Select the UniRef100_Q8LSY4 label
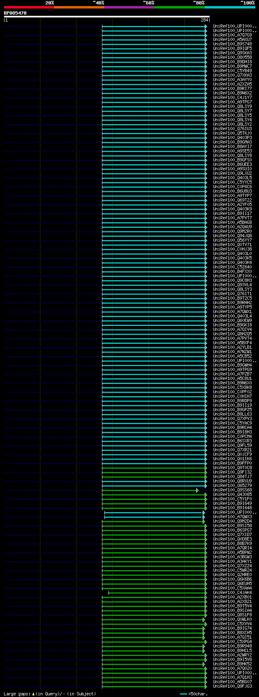The height and width of the screenshot is (697, 259). 232,120
